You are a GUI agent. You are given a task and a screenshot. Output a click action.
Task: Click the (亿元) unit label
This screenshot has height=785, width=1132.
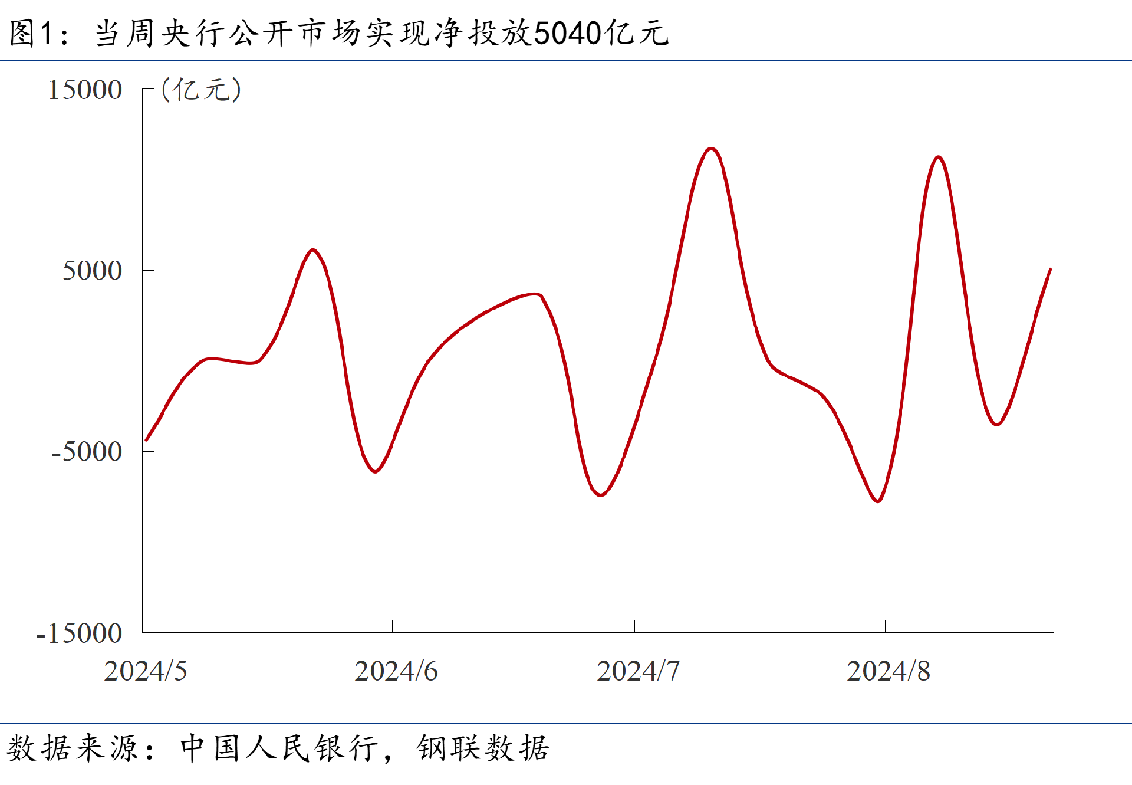pos(200,90)
